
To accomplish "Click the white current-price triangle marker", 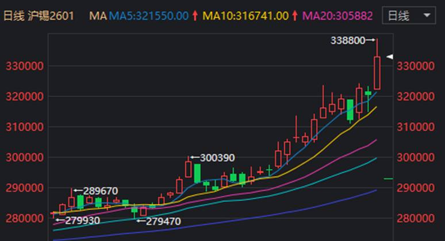I will click(389, 56).
